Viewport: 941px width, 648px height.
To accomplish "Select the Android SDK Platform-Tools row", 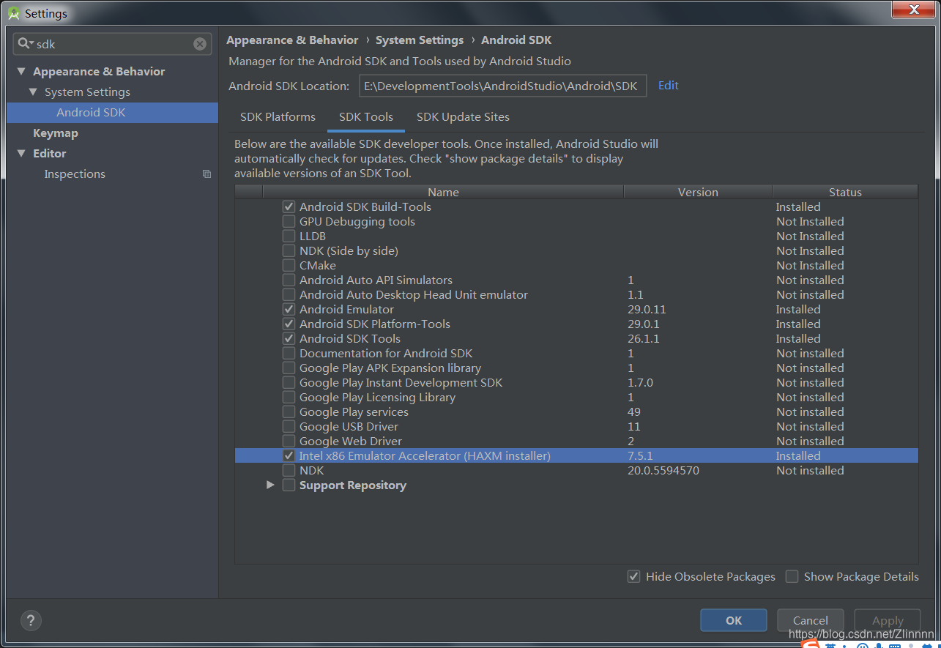I will pyautogui.click(x=576, y=324).
